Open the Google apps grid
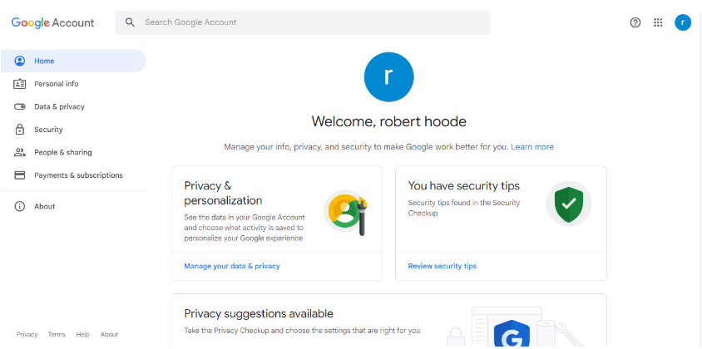 [658, 22]
